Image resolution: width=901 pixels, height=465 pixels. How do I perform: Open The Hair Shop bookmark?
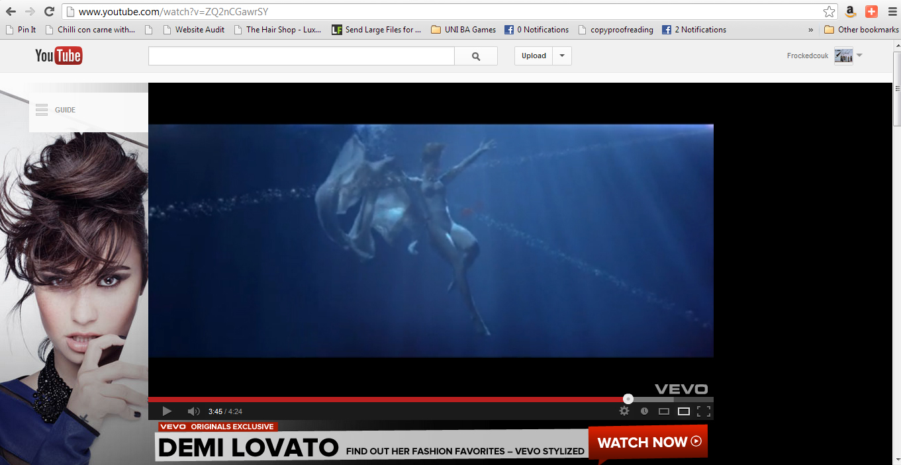coord(277,30)
